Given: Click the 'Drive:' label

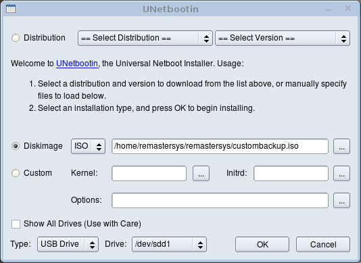Looking at the screenshot, I should click(x=116, y=244).
